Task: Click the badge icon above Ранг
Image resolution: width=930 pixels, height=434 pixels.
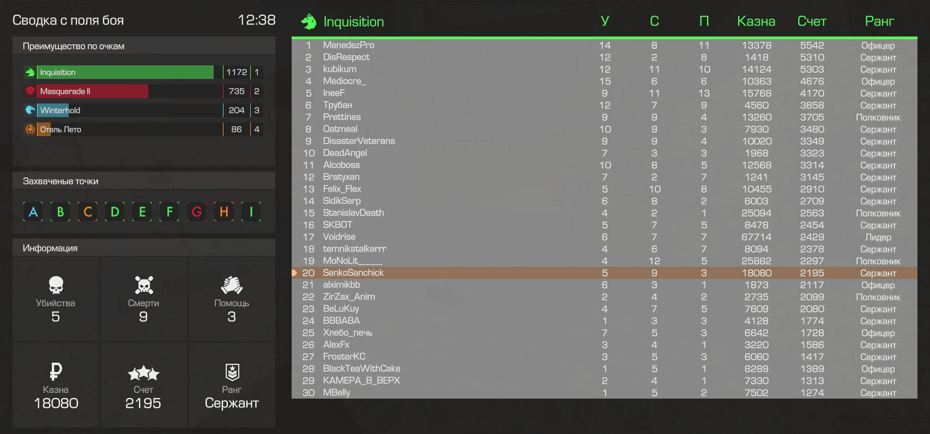Action: point(232,372)
